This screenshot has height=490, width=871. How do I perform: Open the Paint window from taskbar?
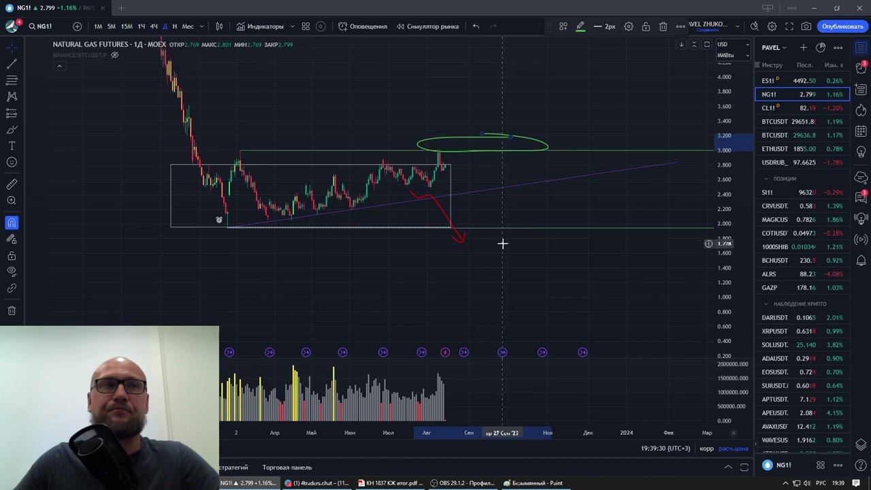[x=533, y=483]
